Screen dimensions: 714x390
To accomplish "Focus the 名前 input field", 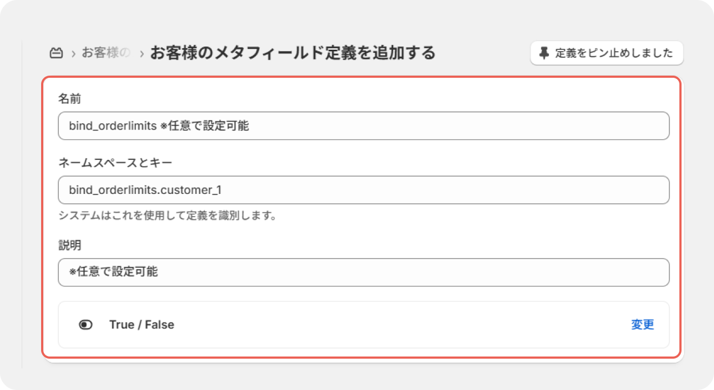I will pos(363,126).
